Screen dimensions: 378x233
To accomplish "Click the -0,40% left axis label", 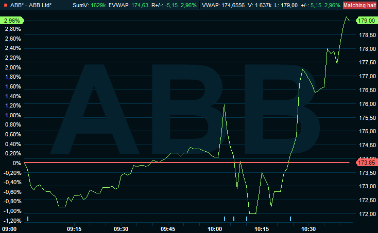I will point(12,182).
